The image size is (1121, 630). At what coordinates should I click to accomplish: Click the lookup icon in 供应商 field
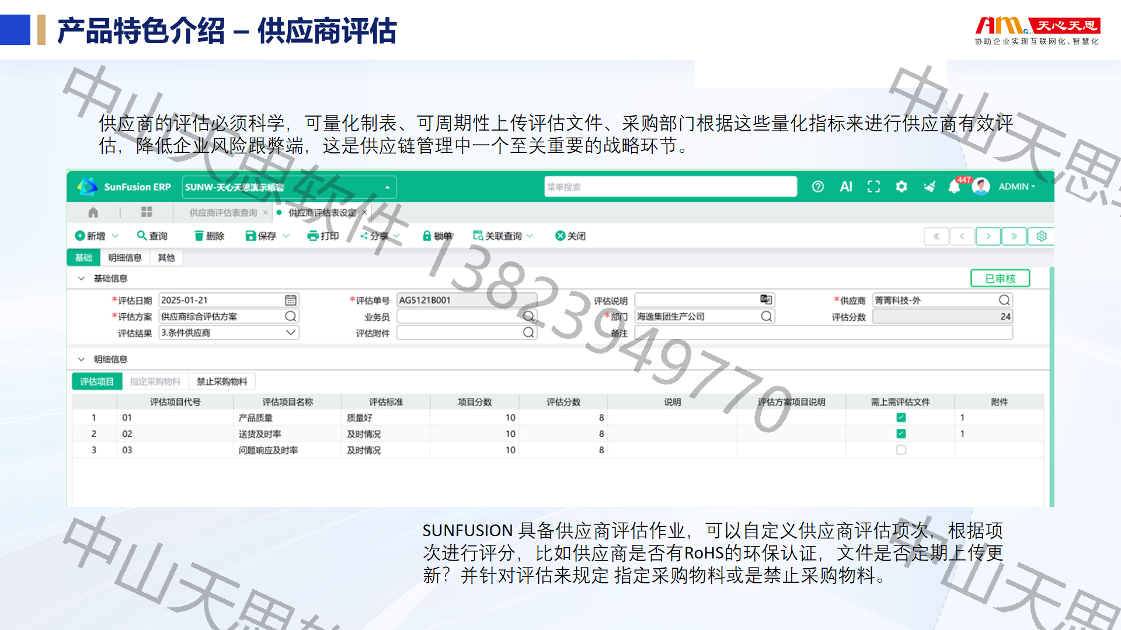tap(1004, 300)
